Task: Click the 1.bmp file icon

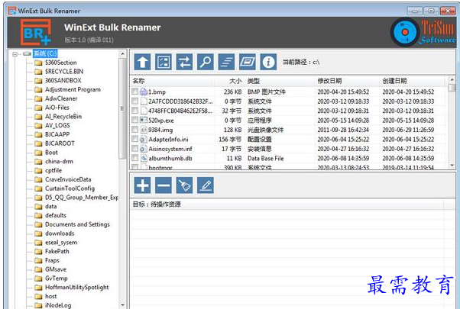Action: point(144,92)
